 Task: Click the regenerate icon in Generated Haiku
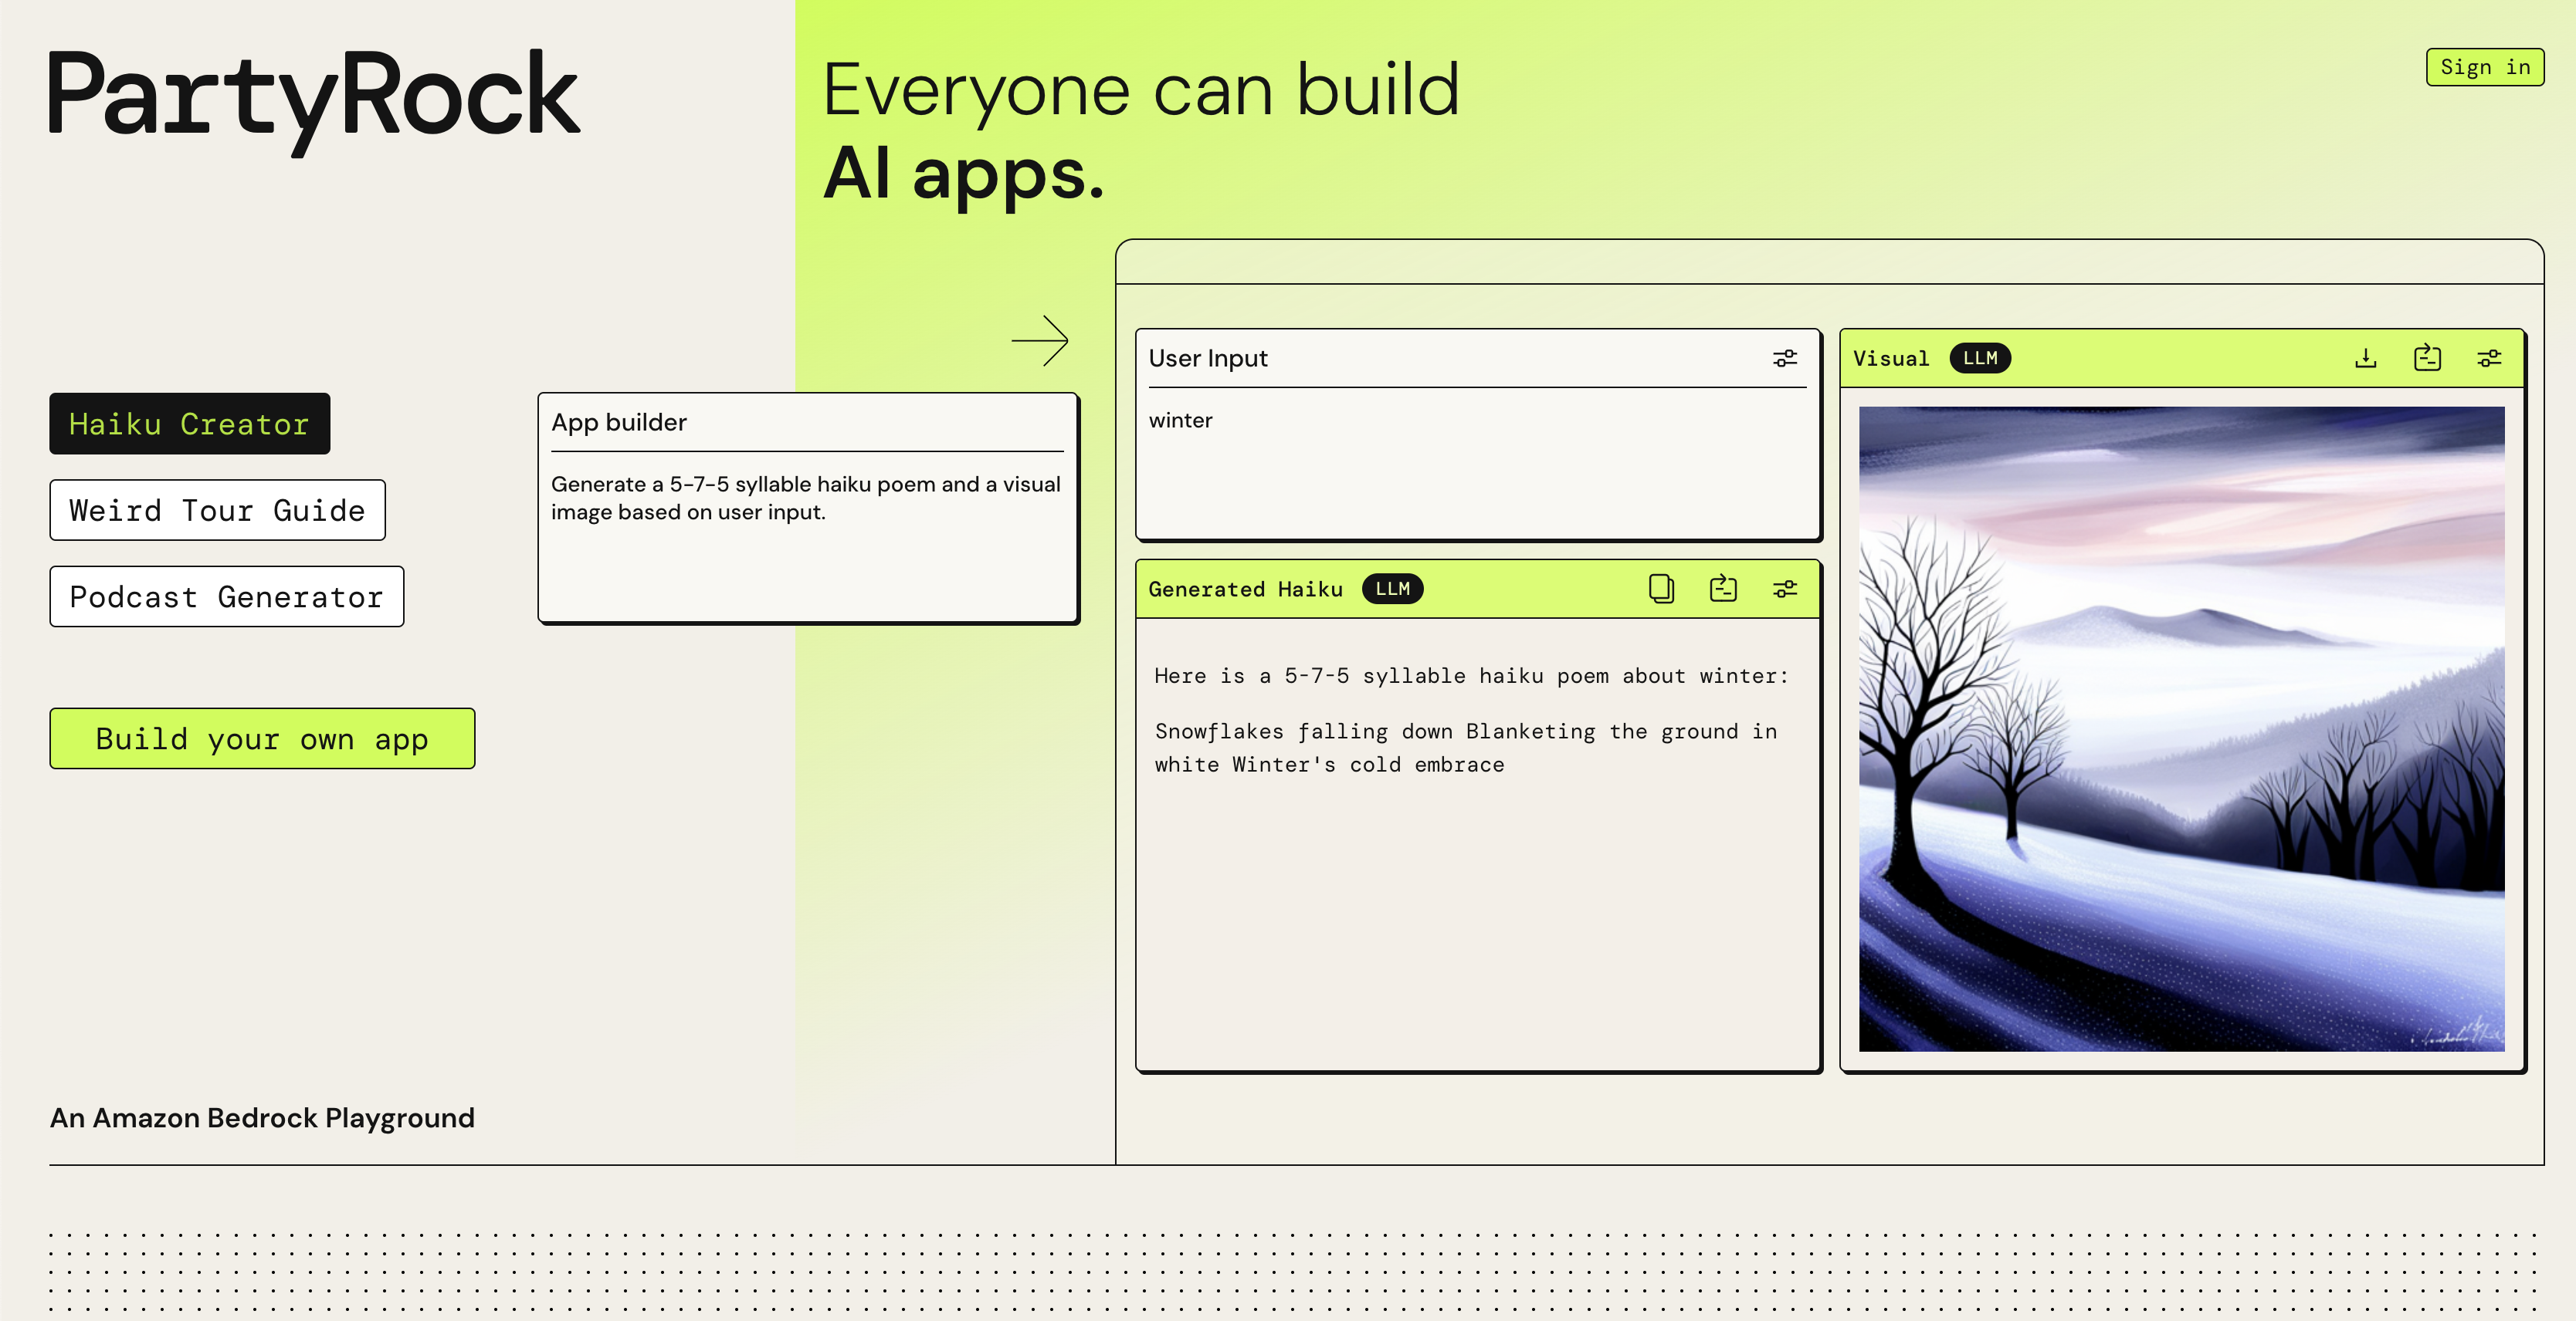pyautogui.click(x=1722, y=589)
